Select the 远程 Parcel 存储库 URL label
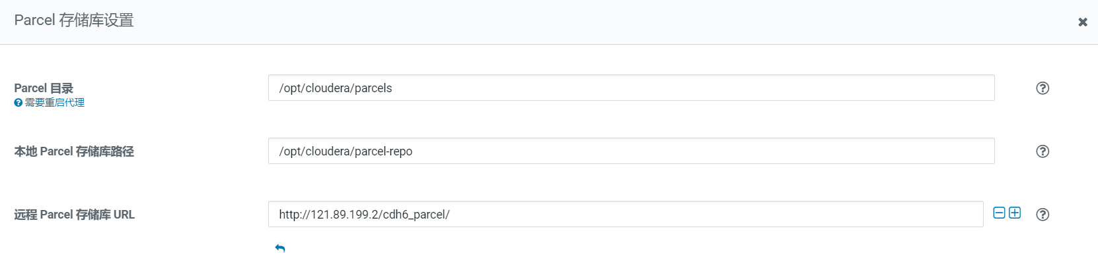1098x264 pixels. click(74, 215)
